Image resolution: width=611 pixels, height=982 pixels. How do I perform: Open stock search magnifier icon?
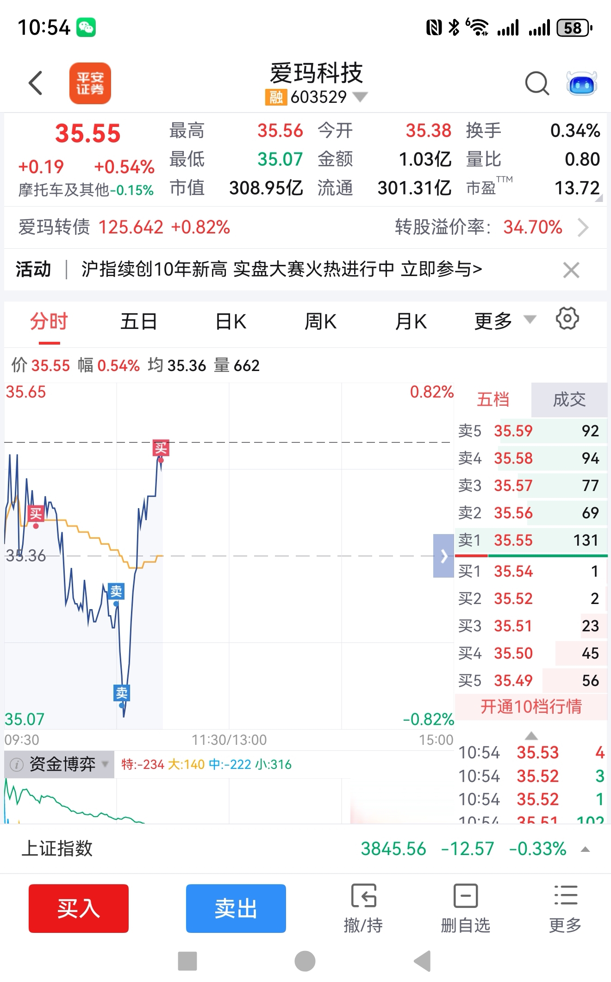(537, 83)
